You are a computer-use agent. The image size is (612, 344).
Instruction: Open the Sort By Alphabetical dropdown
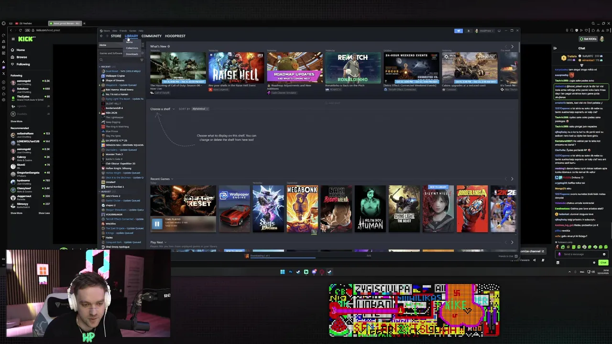[200, 109]
